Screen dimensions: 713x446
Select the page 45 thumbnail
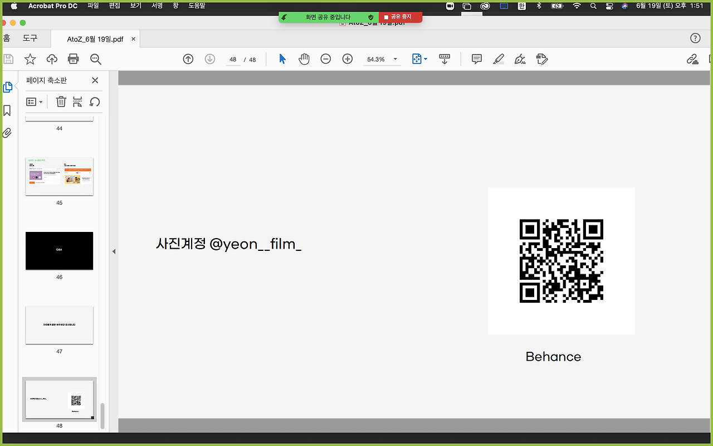tap(60, 176)
